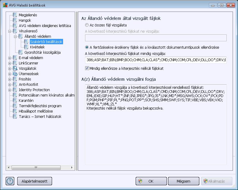Screen dimensions: 238x190
Task: Select the 'A fertőzésekre érzékeny fájlok' radio option
Action: pos(87,47)
